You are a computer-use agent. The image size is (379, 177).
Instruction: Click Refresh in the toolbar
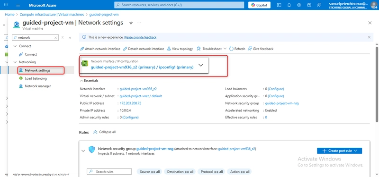pyautogui.click(x=237, y=49)
